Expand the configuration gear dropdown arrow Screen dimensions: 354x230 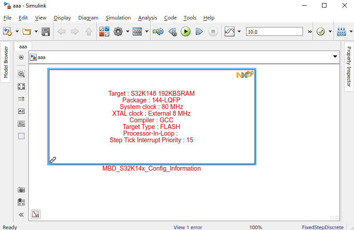coord(127,31)
